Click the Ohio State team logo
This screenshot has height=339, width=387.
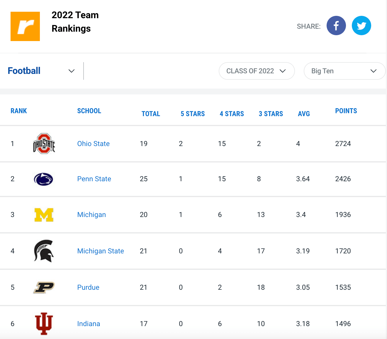click(x=44, y=144)
